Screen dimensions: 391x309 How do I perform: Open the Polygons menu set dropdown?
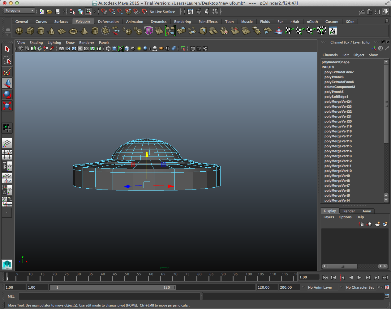[x=19, y=10]
